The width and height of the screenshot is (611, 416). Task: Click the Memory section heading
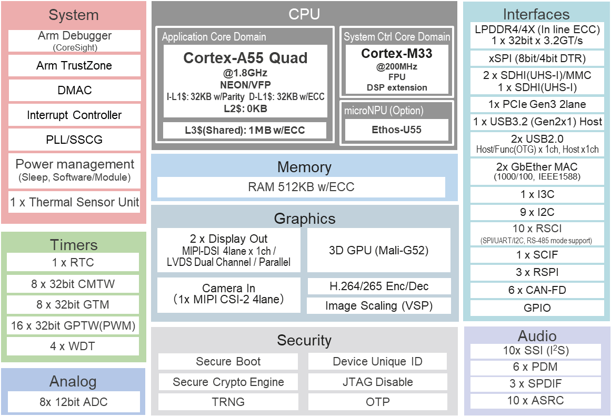[x=304, y=167]
